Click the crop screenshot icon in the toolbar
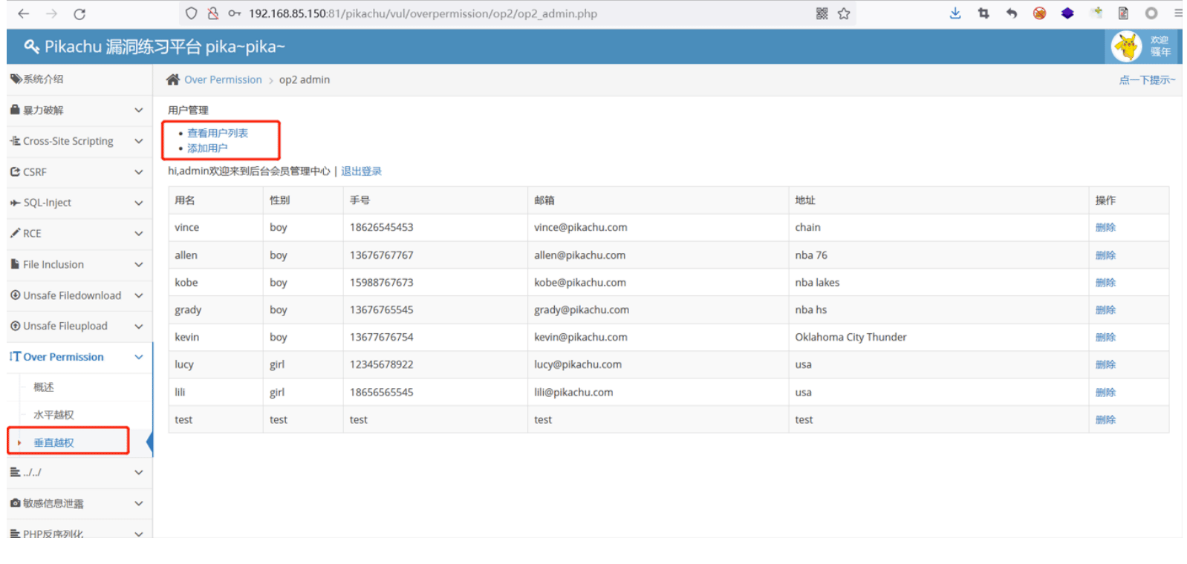This screenshot has height=564, width=1187. coord(983,13)
